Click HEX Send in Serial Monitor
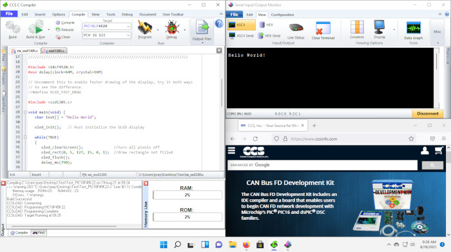451x252 pixels. tap(269, 35)
